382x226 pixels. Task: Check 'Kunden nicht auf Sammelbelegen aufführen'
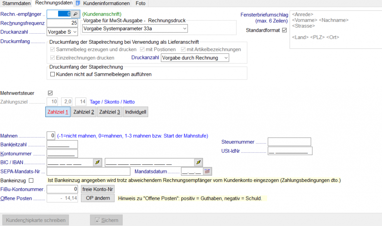(x=53, y=74)
